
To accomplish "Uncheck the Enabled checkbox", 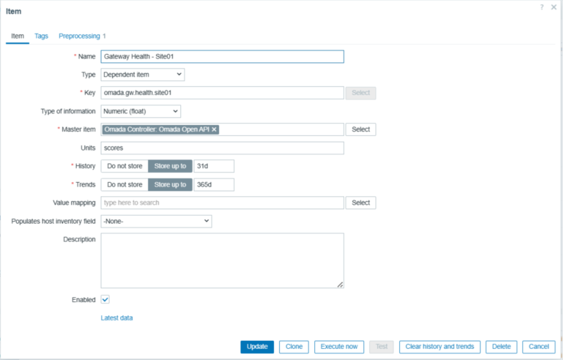I will (105, 299).
